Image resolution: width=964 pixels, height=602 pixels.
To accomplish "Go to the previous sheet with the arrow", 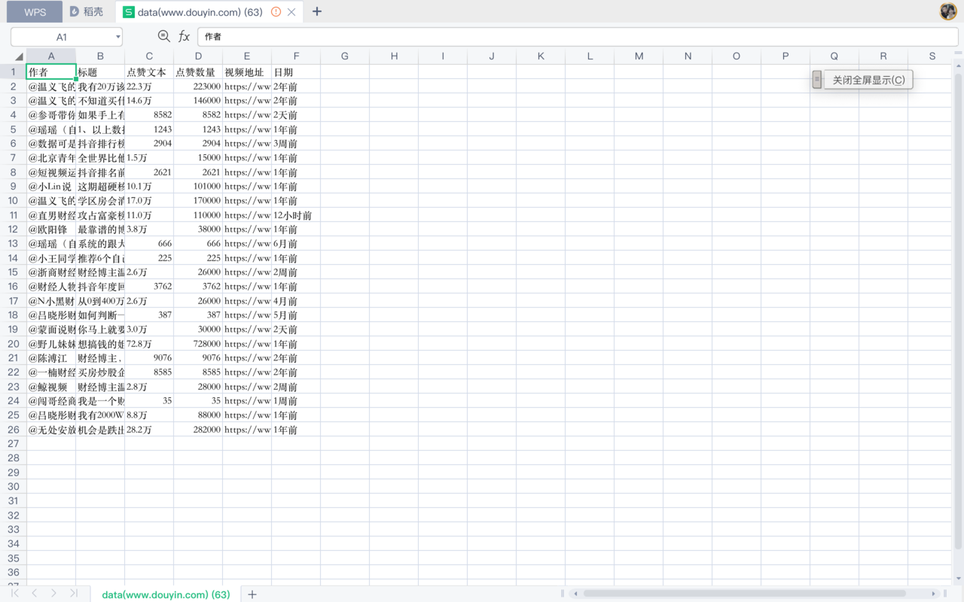I will (35, 594).
